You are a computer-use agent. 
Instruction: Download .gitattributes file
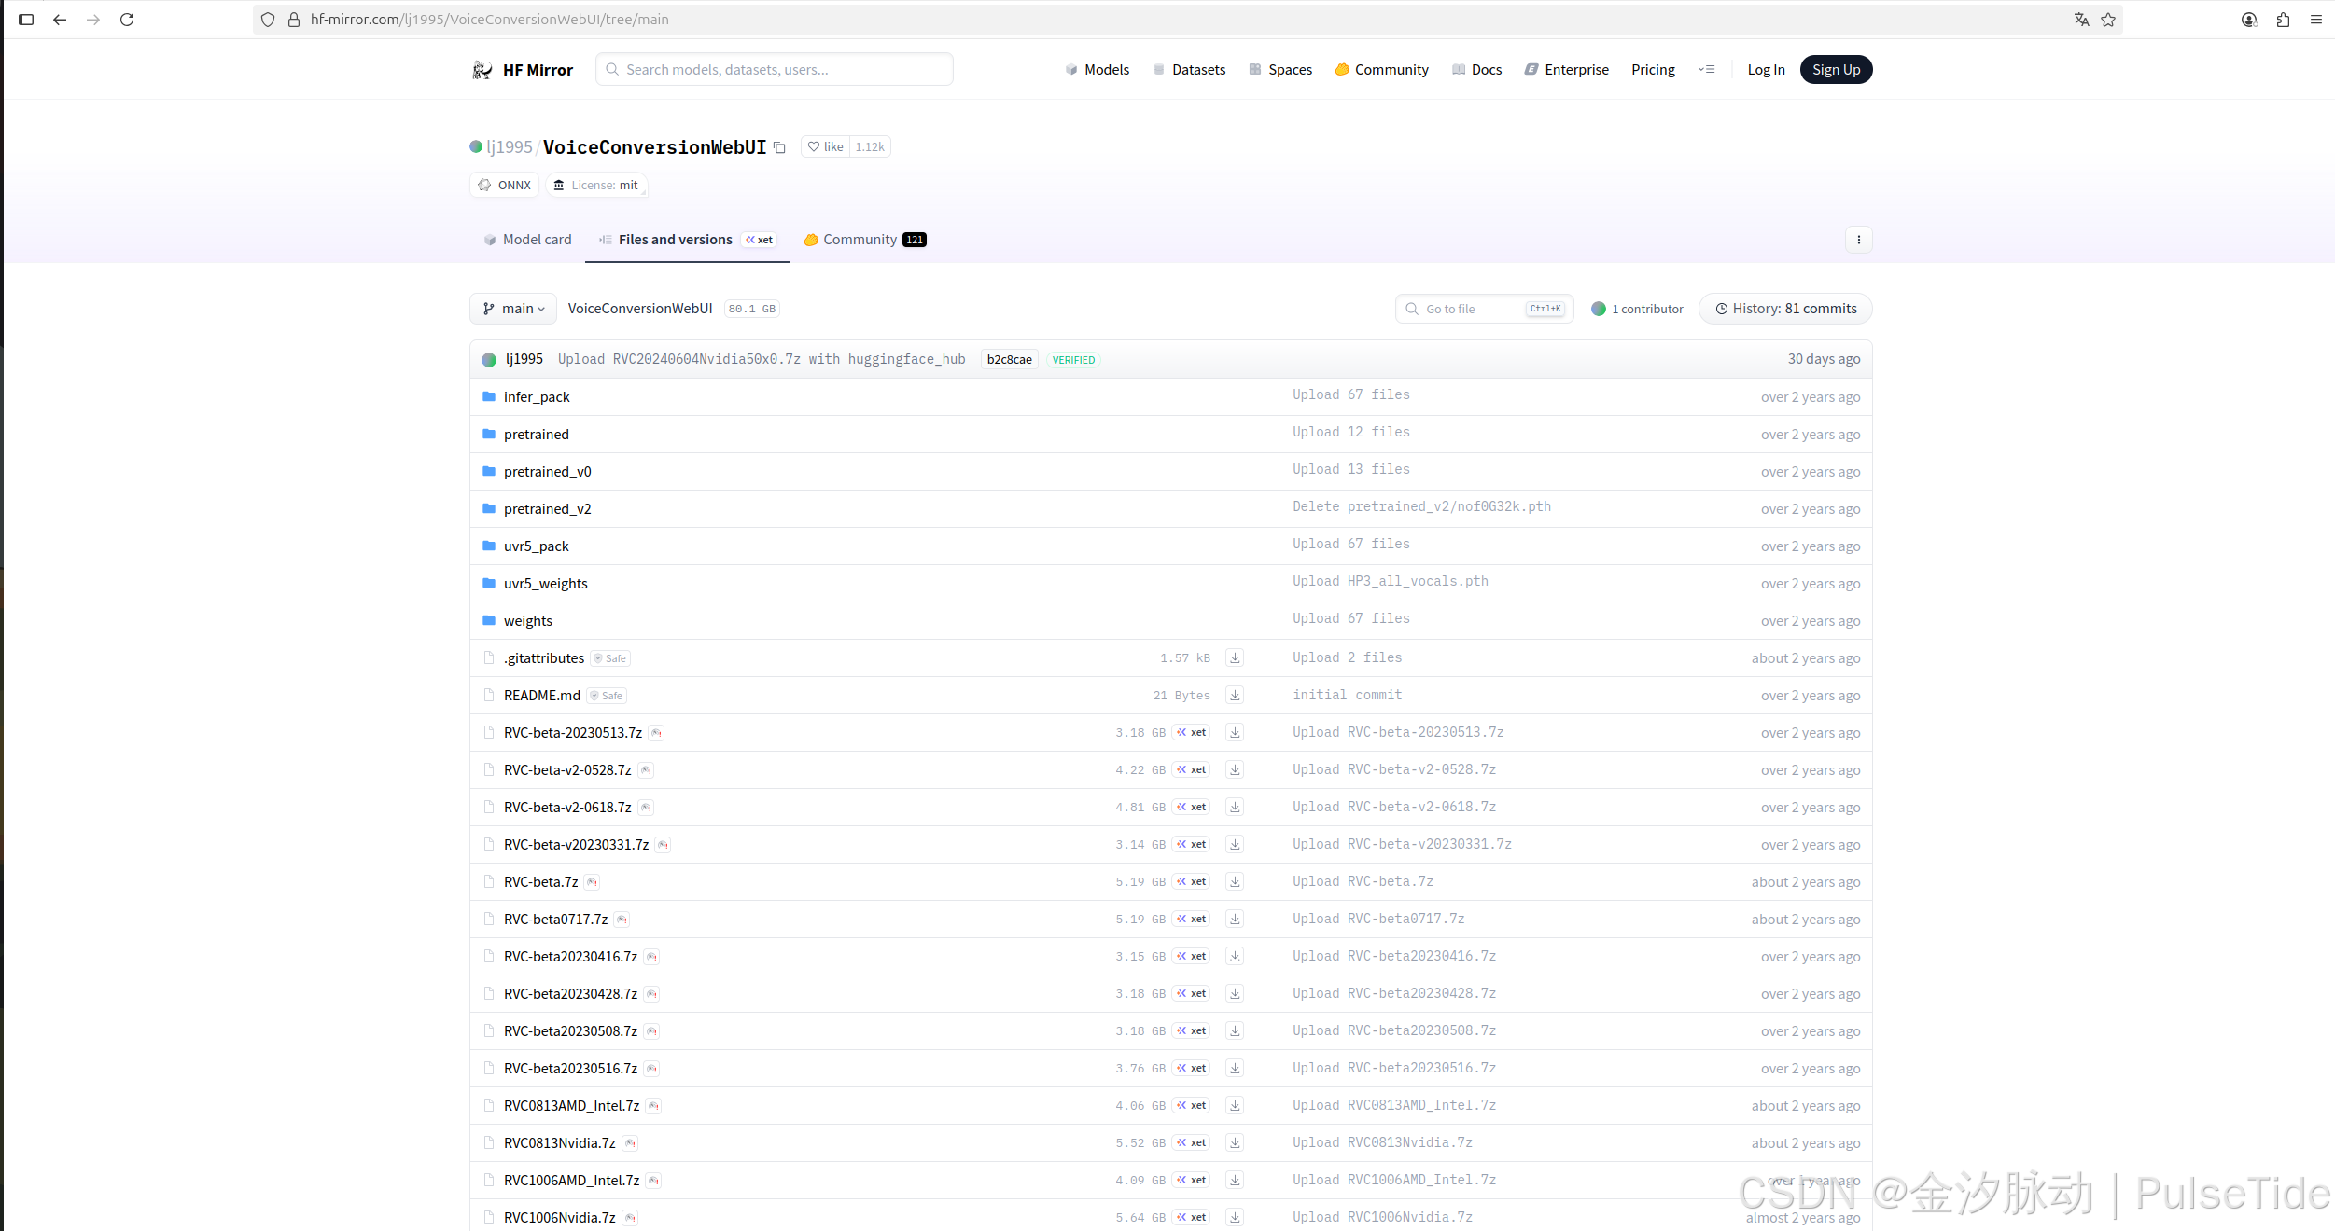coord(1235,657)
